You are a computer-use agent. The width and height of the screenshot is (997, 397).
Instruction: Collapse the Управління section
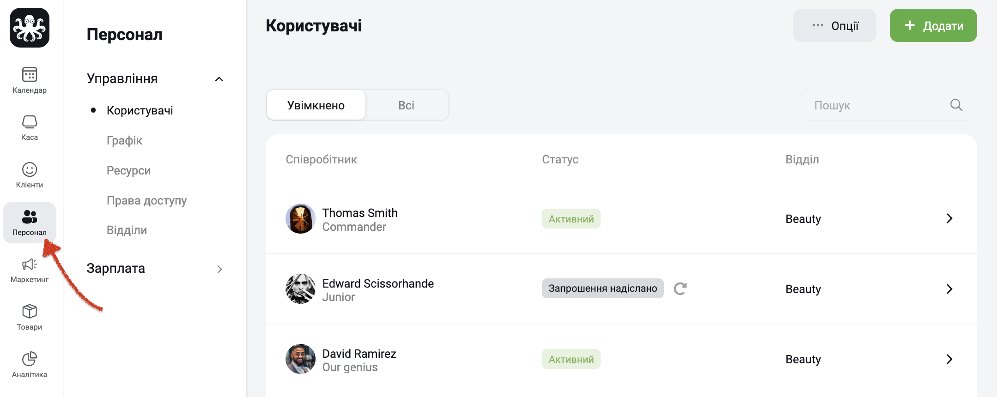coord(219,79)
